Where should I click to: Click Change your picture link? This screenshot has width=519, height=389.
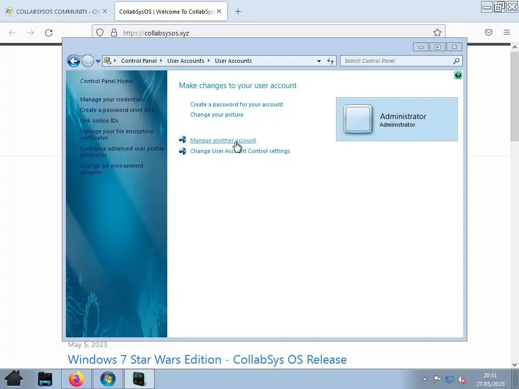click(216, 114)
